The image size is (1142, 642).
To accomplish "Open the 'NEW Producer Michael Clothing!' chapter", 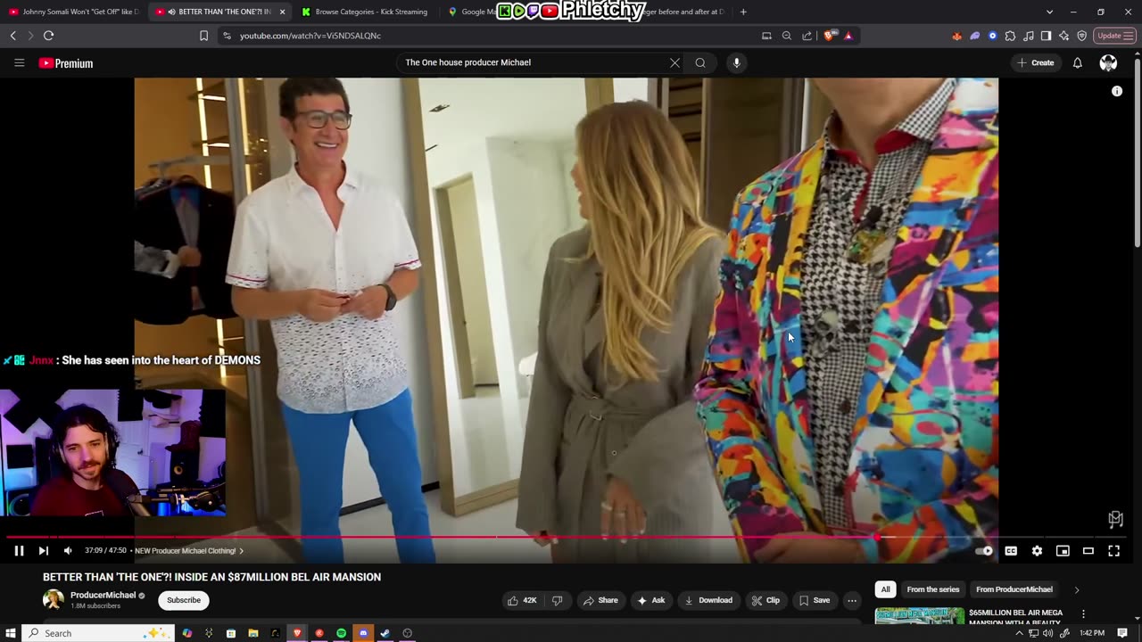I will coord(189,551).
